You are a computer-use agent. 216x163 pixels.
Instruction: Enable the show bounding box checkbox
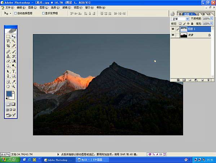[x=43, y=13]
